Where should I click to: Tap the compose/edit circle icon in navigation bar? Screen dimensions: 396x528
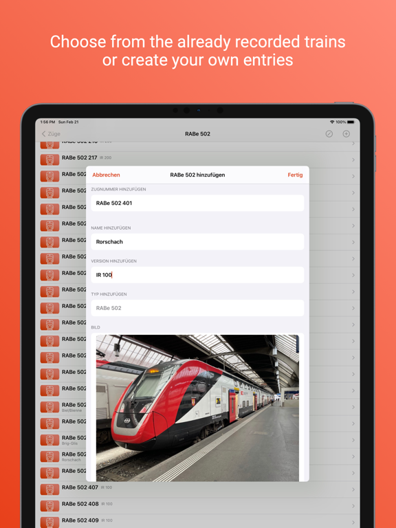(329, 134)
